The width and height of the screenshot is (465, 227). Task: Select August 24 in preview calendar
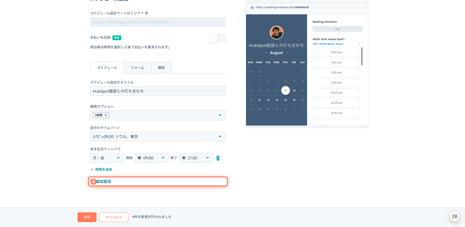(x=285, y=100)
